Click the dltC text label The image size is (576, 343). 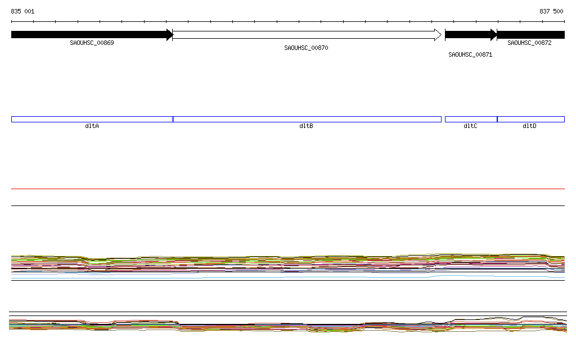click(470, 126)
